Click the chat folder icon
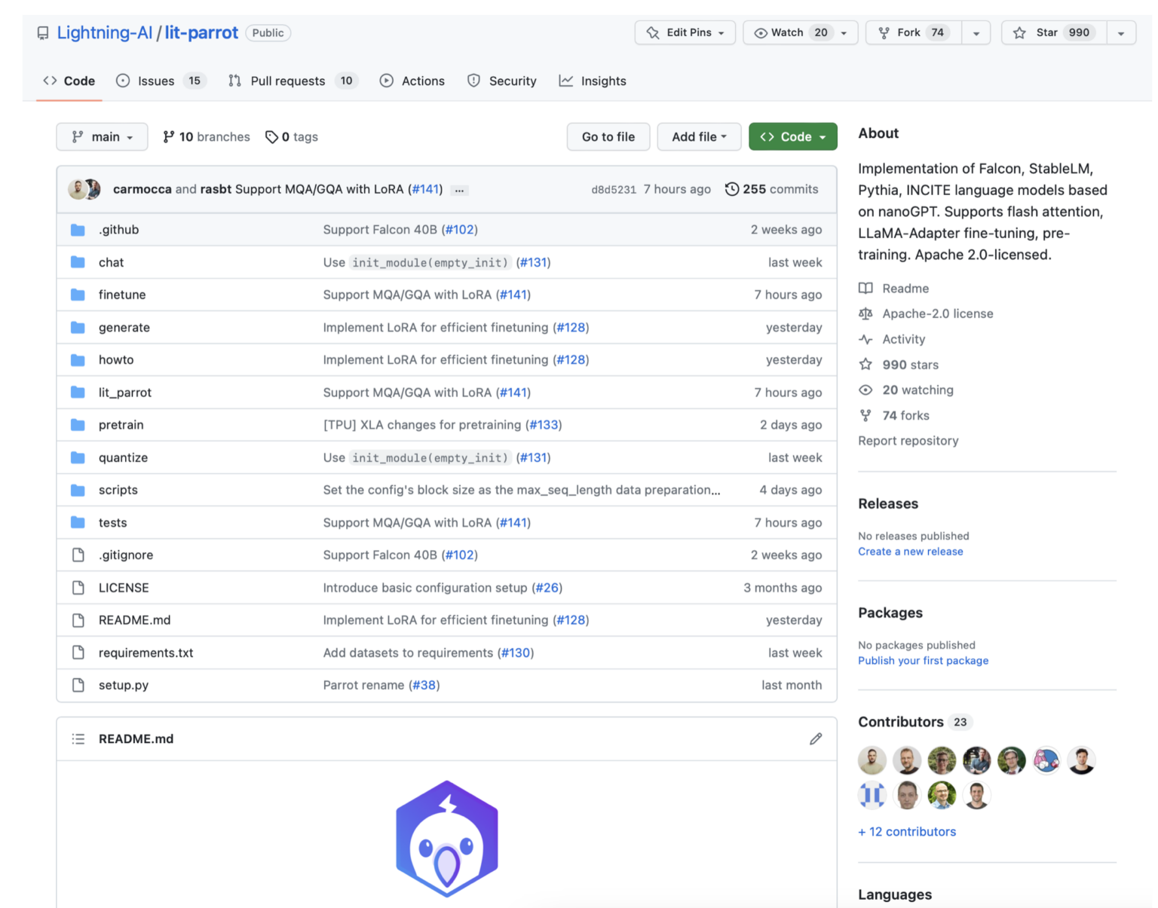Viewport: 1158px width, 908px height. pos(78,262)
